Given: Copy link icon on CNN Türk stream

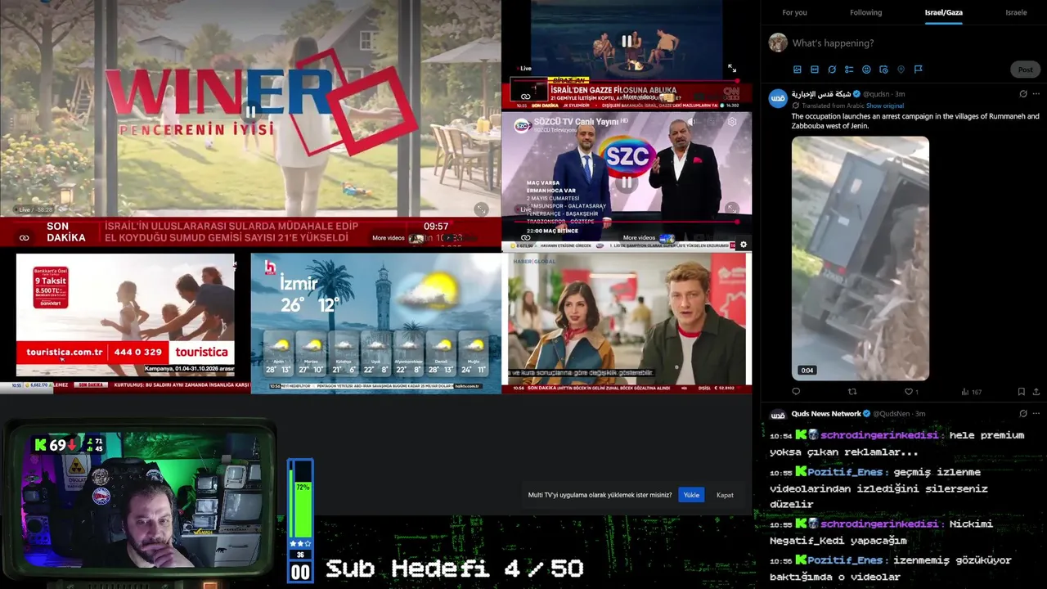Looking at the screenshot, I should pos(525,97).
